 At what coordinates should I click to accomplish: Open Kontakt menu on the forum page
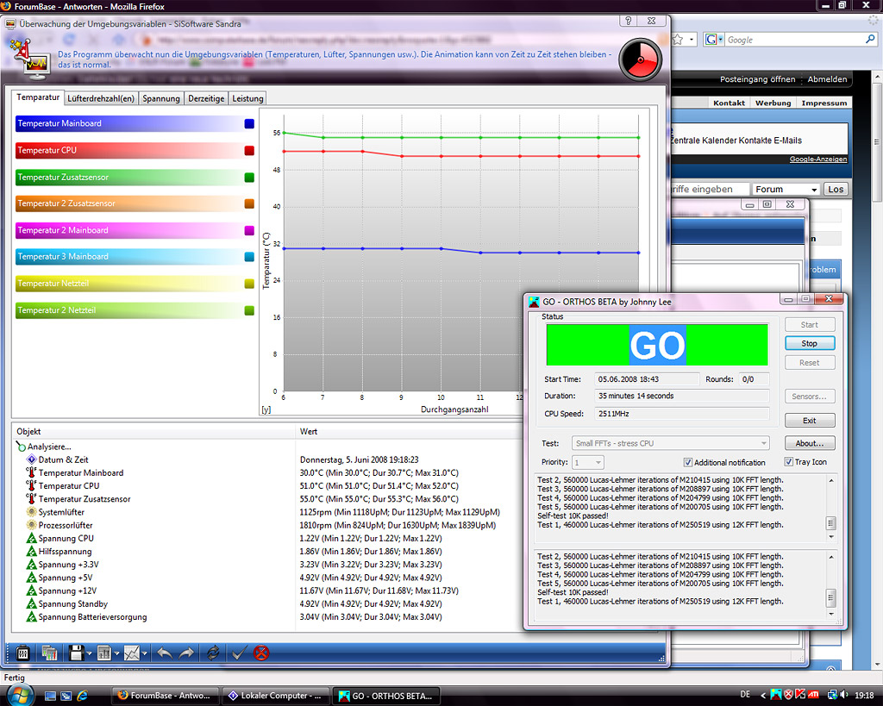(729, 103)
